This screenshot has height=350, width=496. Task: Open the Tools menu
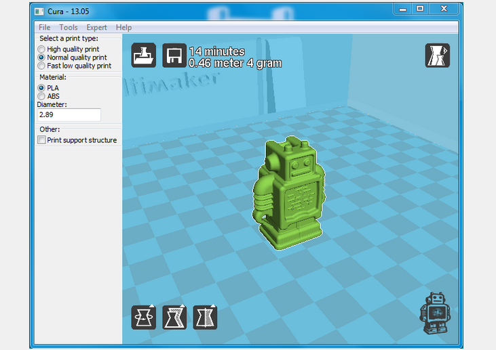coord(68,27)
